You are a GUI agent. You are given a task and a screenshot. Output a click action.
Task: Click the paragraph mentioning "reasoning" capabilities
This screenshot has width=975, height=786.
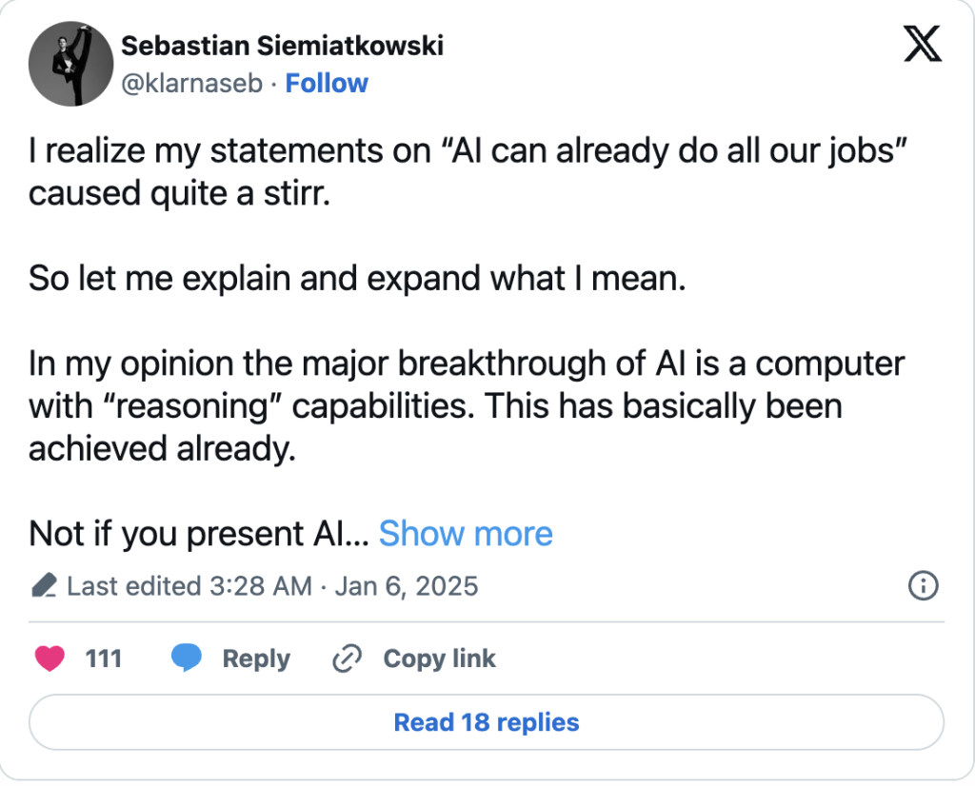click(x=466, y=406)
